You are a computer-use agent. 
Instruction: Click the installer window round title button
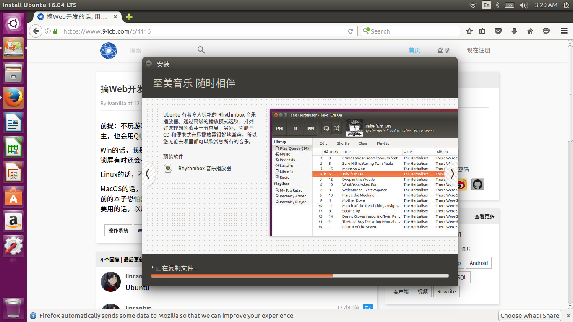[x=148, y=64]
